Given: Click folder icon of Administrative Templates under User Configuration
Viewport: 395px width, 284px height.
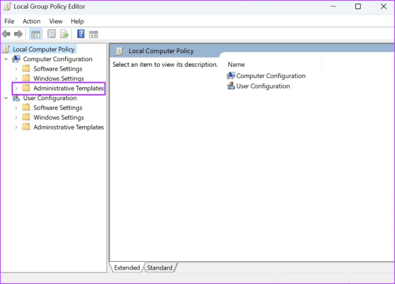Looking at the screenshot, I should click(x=26, y=127).
